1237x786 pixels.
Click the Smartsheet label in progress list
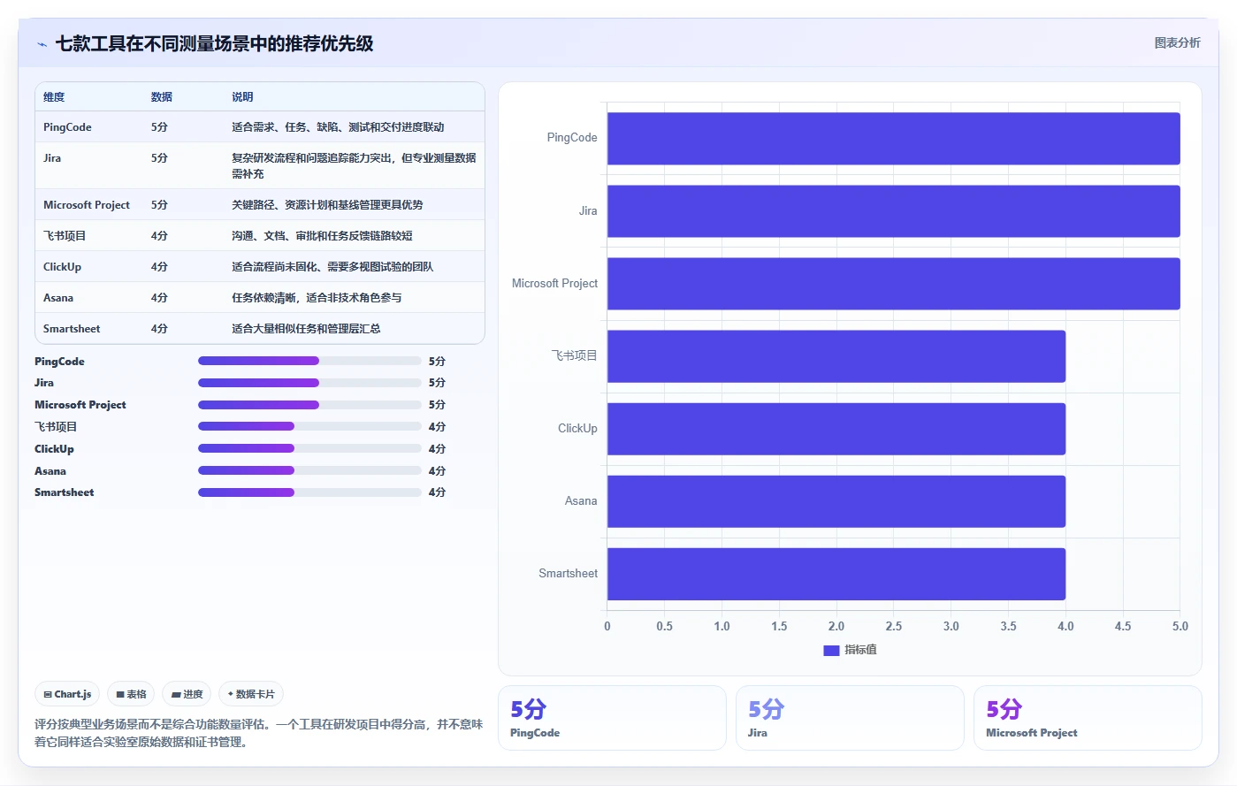64,492
